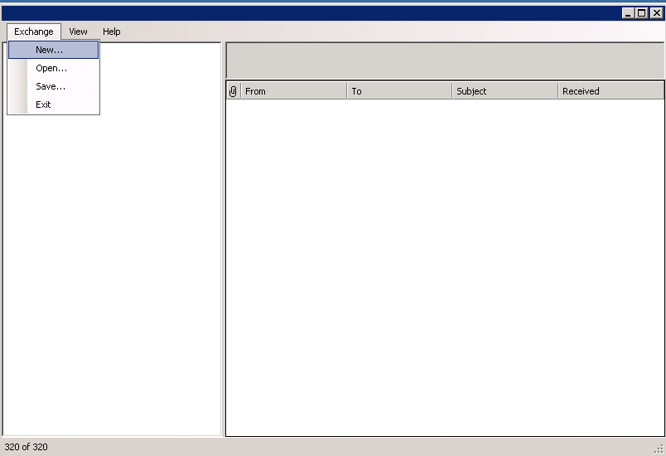The width and height of the screenshot is (666, 456).
Task: Click the paperclip attachment column header
Action: click(233, 91)
